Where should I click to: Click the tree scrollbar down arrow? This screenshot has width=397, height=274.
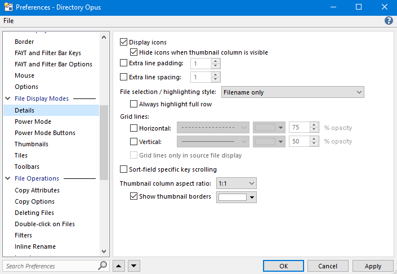point(104,251)
